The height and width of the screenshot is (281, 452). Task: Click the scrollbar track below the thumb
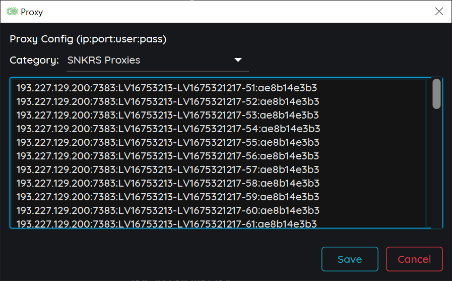tap(436, 167)
